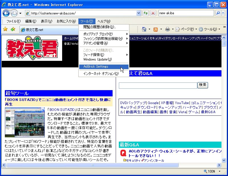
Task: Click the Print printer icon
Action: coord(168,29)
